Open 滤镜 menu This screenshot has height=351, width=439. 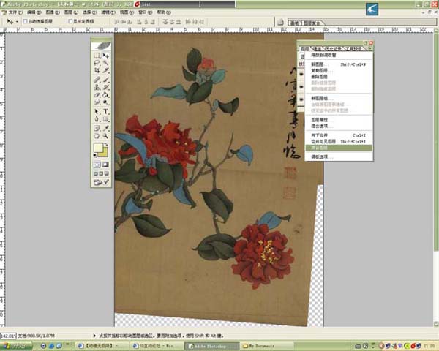click(x=108, y=12)
